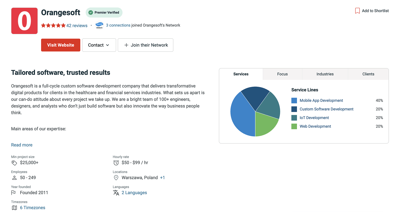Viewport: 400px width, 220px height.
Task: Click the Web Development green legend swatch
Action: tap(294, 126)
